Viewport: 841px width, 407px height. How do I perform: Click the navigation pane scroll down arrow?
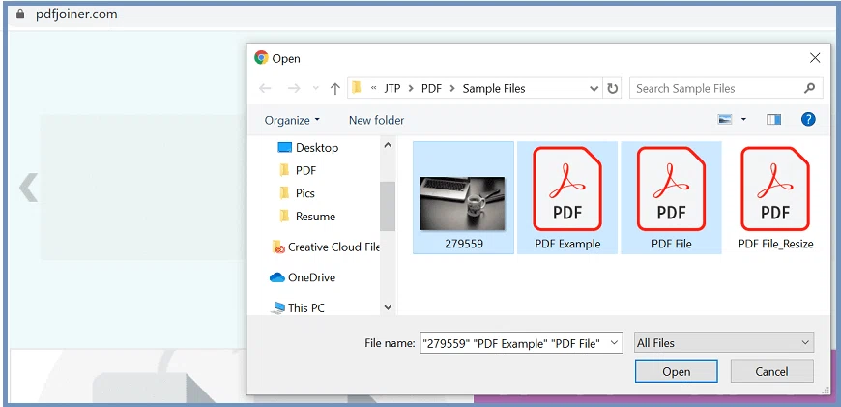point(388,306)
